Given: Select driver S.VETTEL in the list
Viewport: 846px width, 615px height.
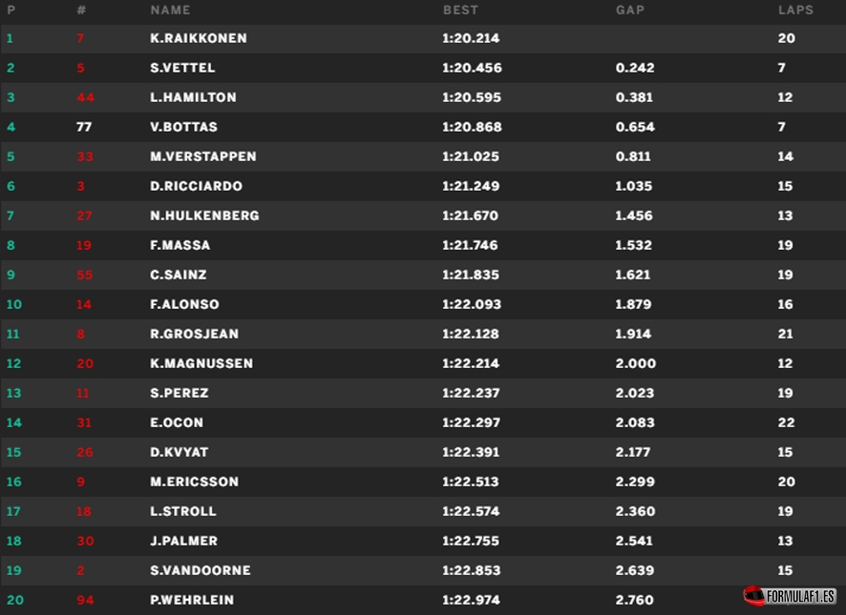Looking at the screenshot, I should pyautogui.click(x=182, y=68).
